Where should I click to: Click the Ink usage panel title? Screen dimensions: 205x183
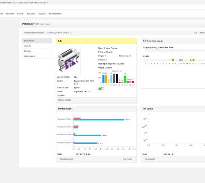click(x=148, y=109)
